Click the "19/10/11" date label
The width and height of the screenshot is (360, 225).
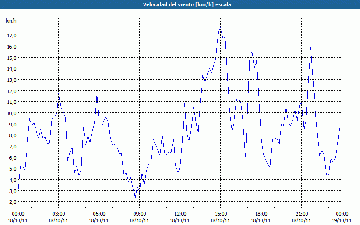[x=342, y=220]
